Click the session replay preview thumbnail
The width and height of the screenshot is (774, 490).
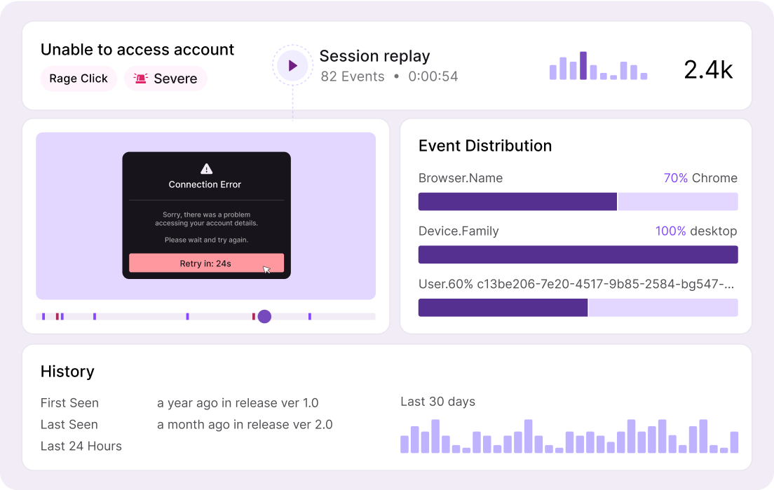tap(205, 216)
